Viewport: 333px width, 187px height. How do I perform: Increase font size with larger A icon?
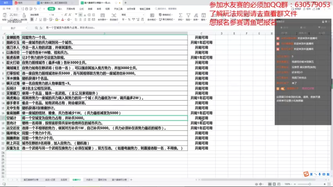coord(66,15)
